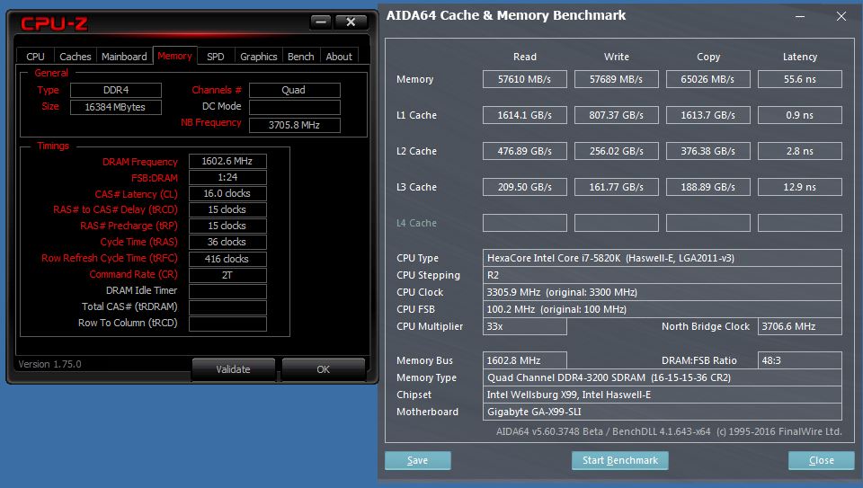Image resolution: width=863 pixels, height=488 pixels.
Task: Click the CPU Stepping value R2
Action: coord(663,275)
